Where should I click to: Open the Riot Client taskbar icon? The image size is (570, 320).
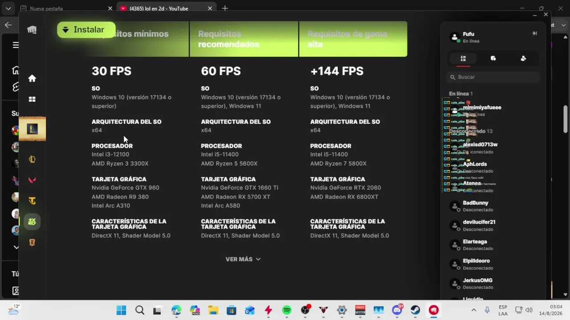[x=434, y=310]
